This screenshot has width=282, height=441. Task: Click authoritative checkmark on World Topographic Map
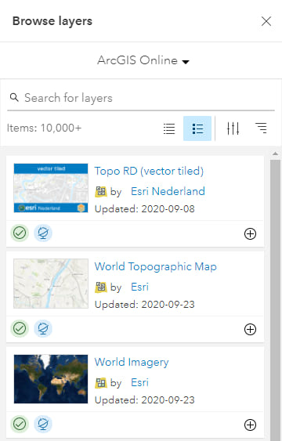pyautogui.click(x=20, y=328)
